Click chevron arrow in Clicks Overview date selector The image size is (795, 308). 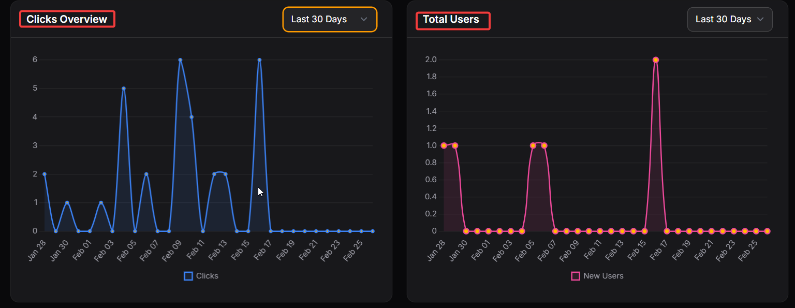click(x=364, y=20)
